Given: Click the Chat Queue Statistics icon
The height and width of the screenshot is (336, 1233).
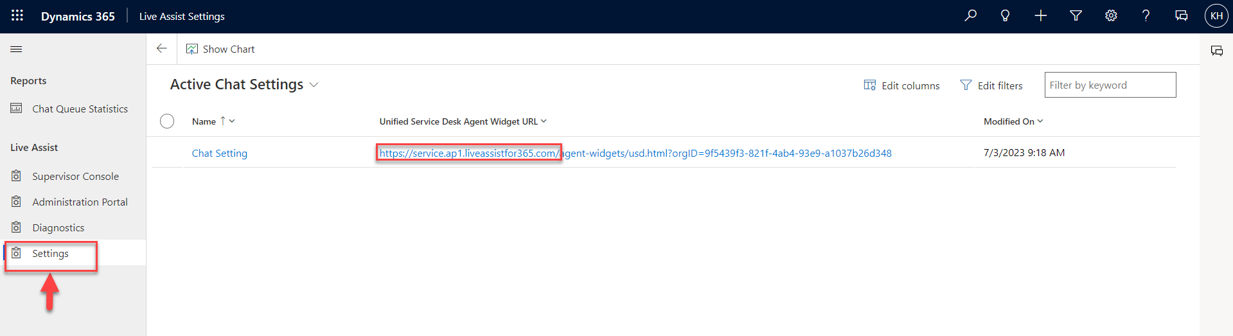Looking at the screenshot, I should pyautogui.click(x=17, y=109).
